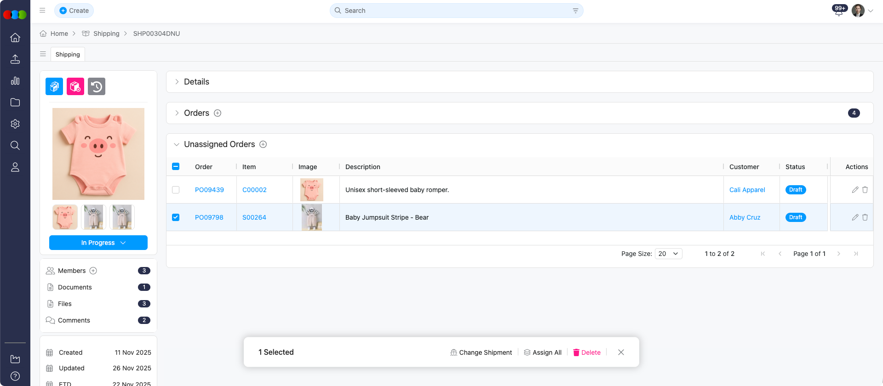This screenshot has height=386, width=883.
Task: Click the Search input field
Action: (x=456, y=11)
